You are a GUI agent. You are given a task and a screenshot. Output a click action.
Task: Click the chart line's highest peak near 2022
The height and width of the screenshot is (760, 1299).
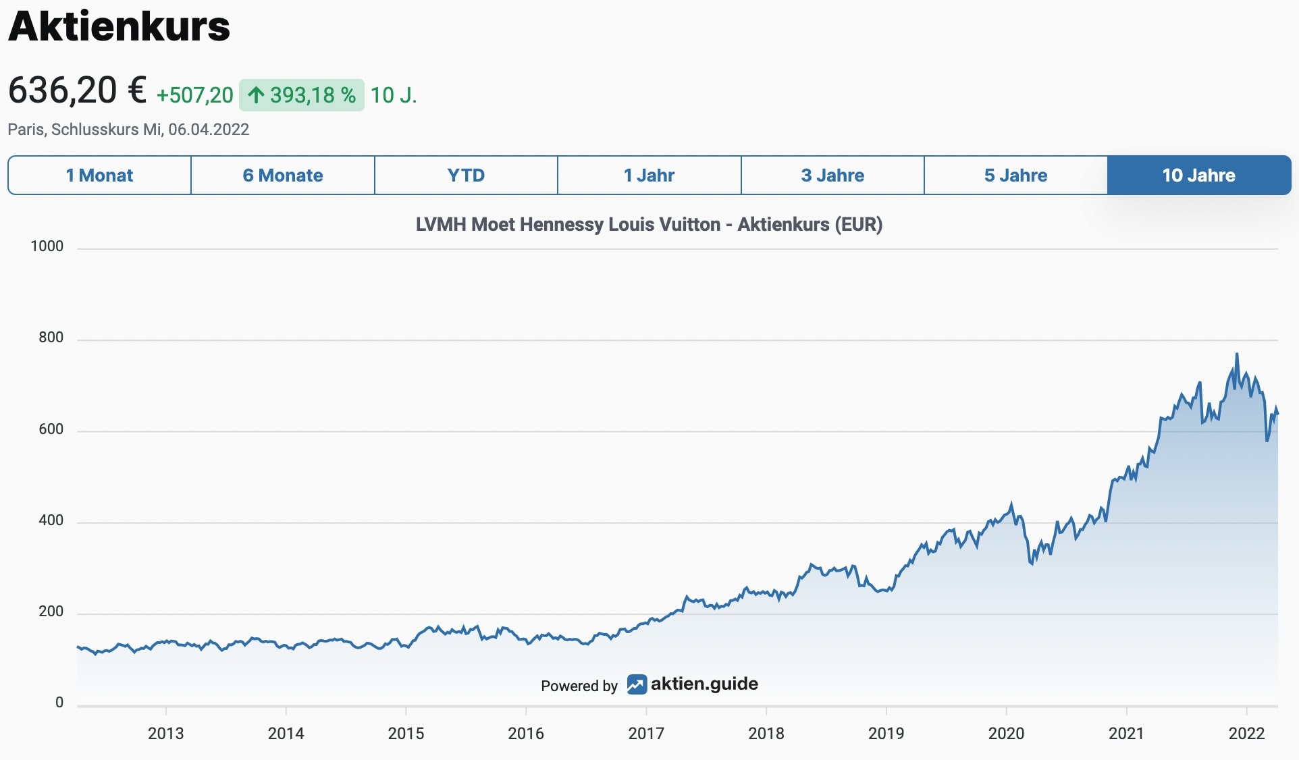click(x=1237, y=354)
